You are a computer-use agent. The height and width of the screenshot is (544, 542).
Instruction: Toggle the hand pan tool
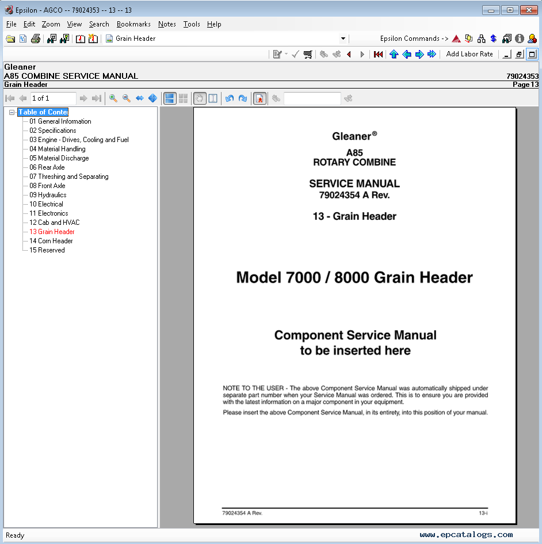coord(200,98)
